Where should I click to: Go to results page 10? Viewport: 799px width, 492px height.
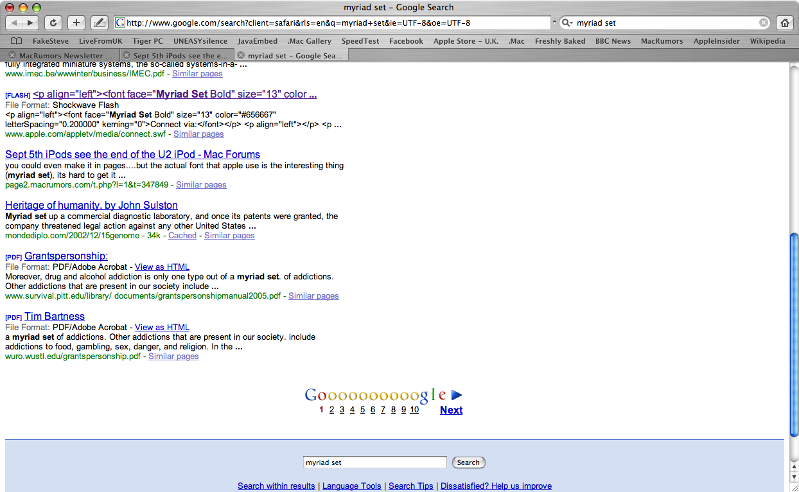(414, 410)
